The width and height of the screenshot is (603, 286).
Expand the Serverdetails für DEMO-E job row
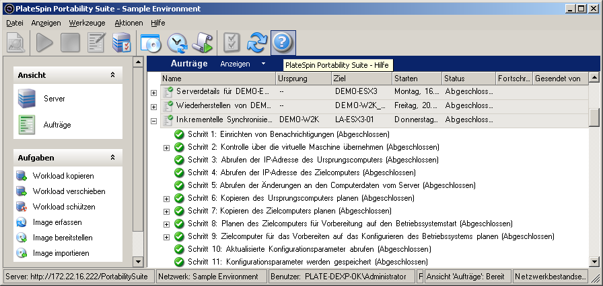pos(154,93)
